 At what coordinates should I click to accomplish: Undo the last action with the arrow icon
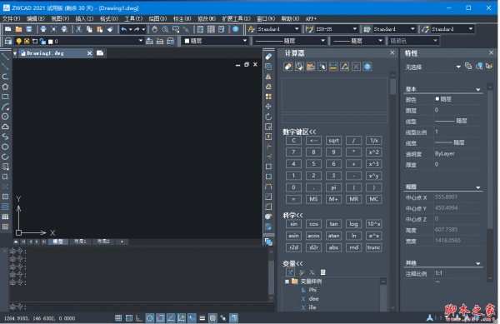[123, 29]
